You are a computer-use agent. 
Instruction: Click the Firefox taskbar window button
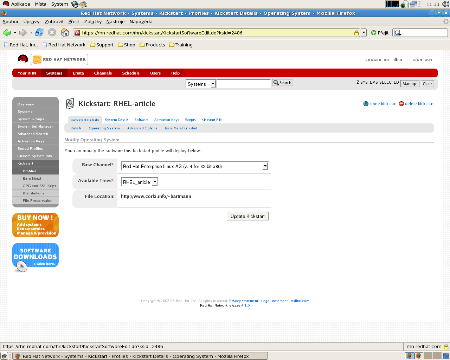[x=140, y=356]
